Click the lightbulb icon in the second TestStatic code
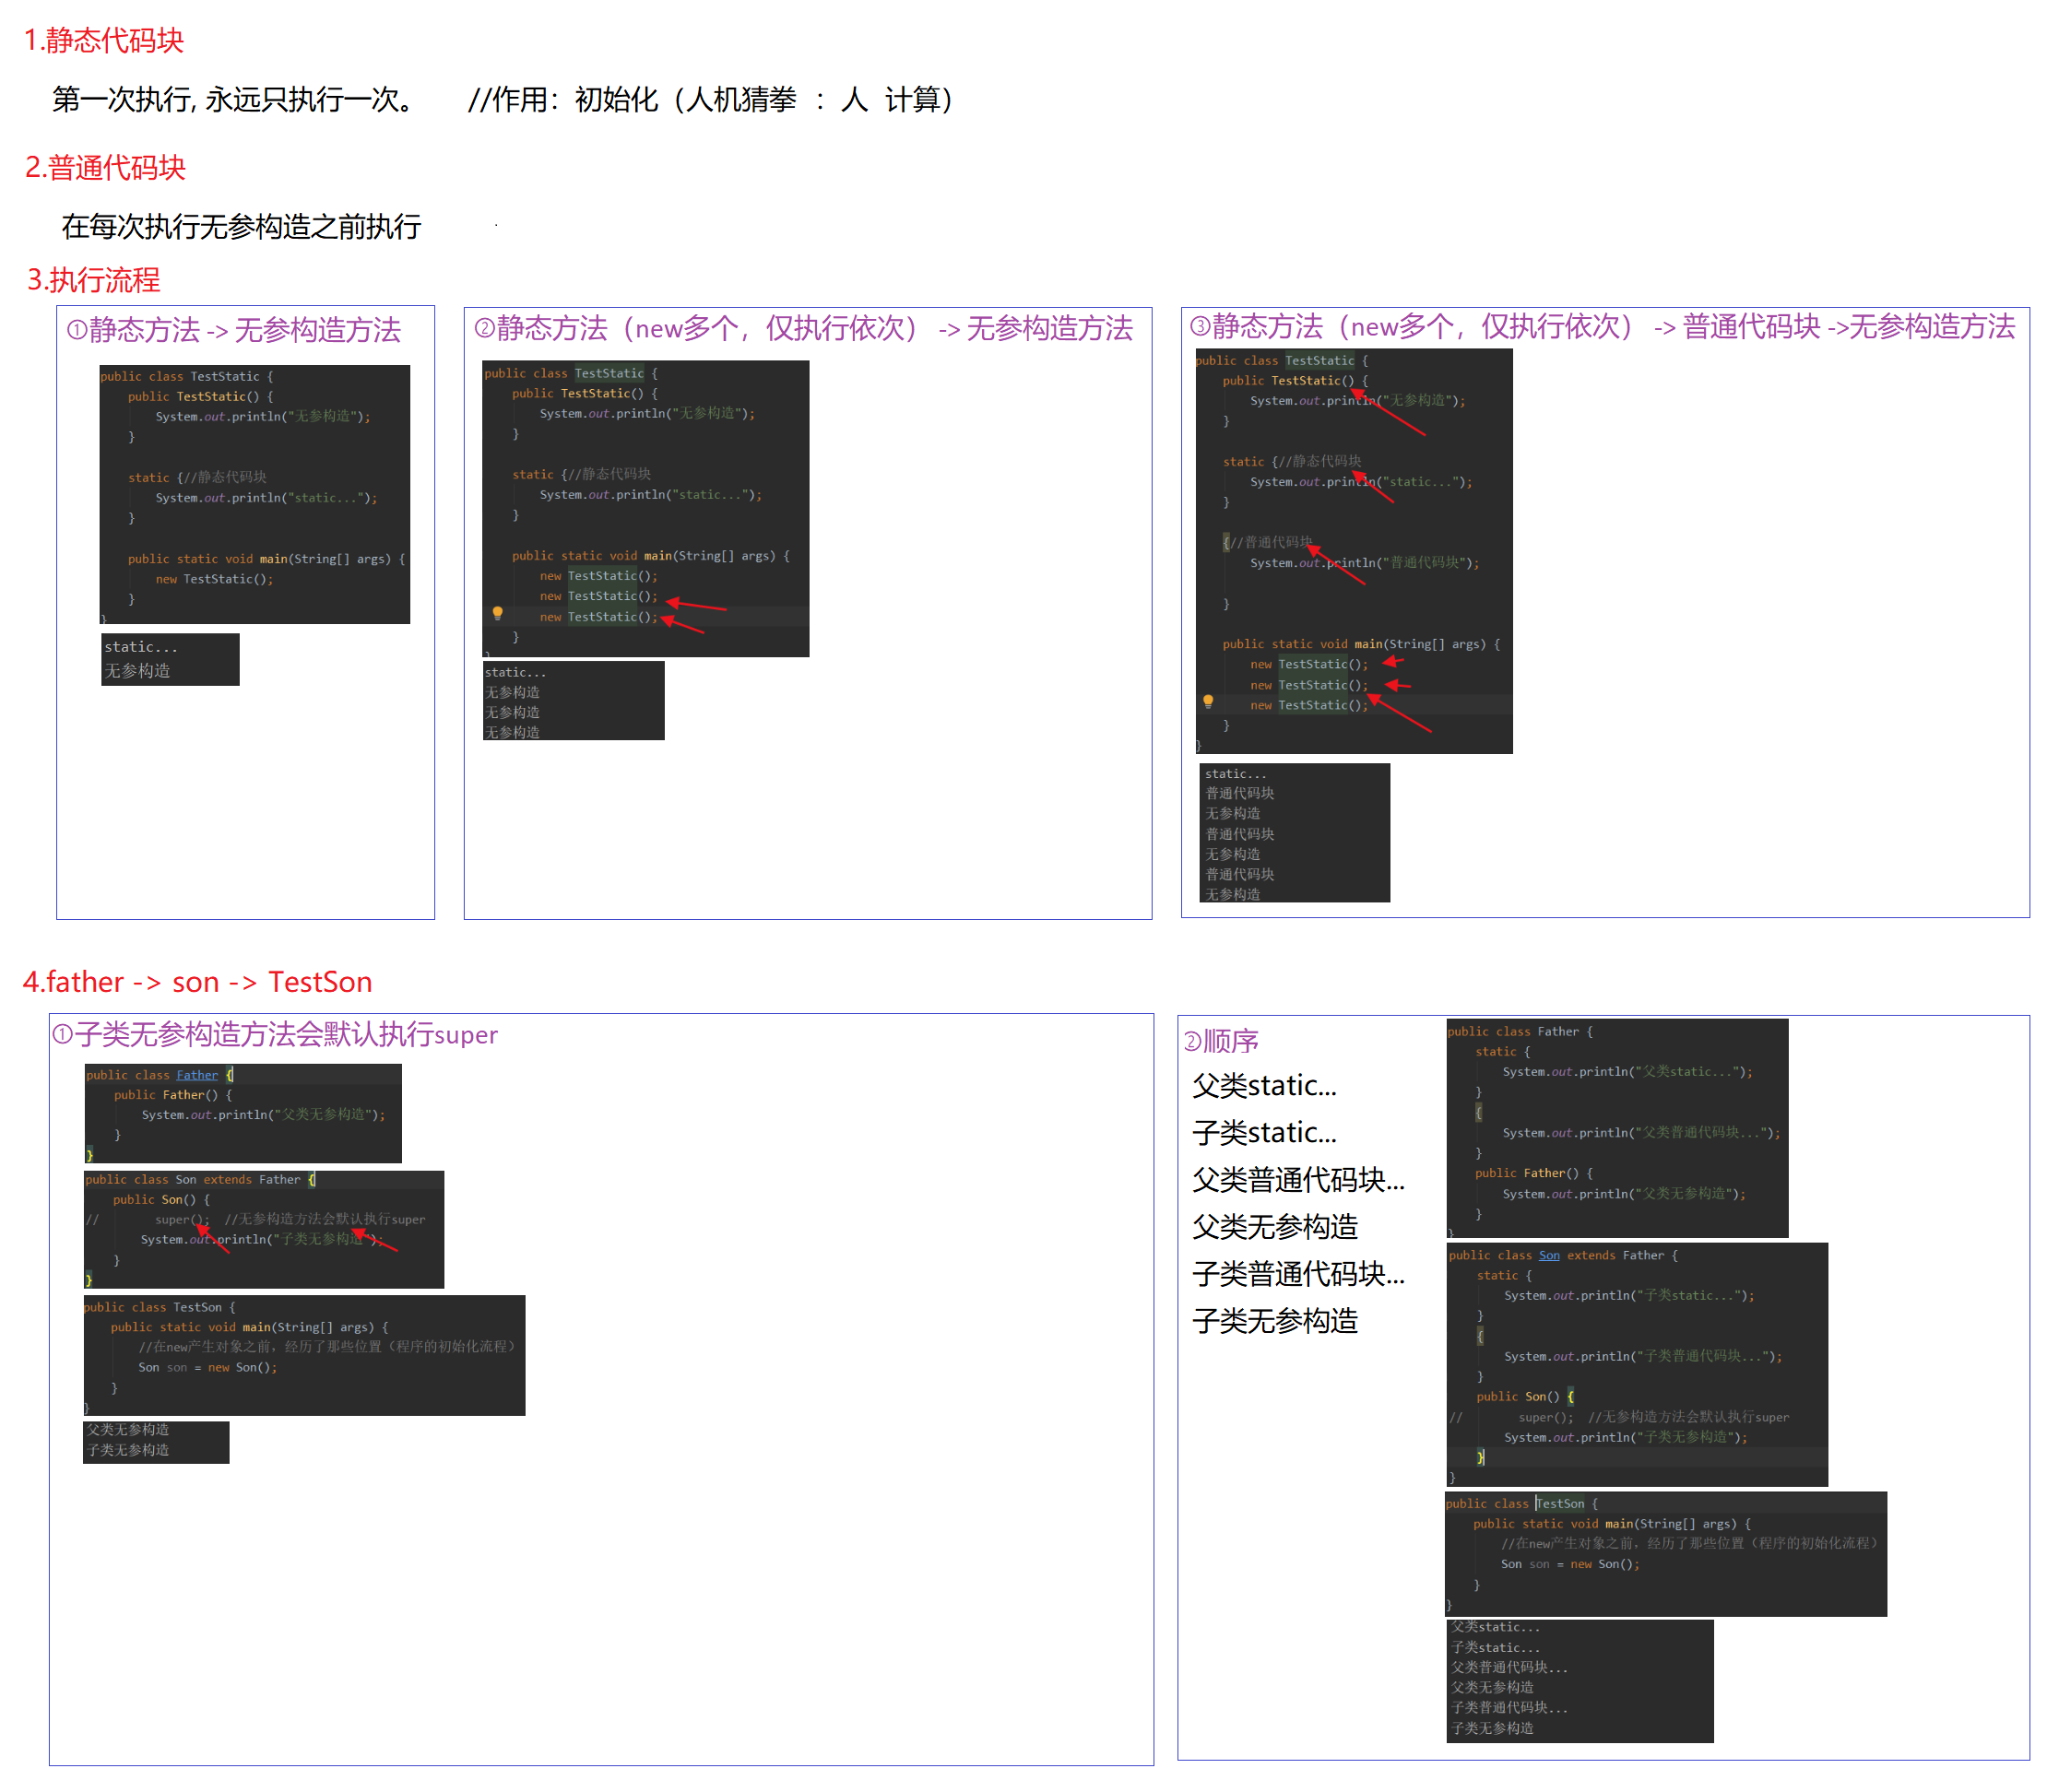The height and width of the screenshot is (1792, 2047). [x=497, y=613]
